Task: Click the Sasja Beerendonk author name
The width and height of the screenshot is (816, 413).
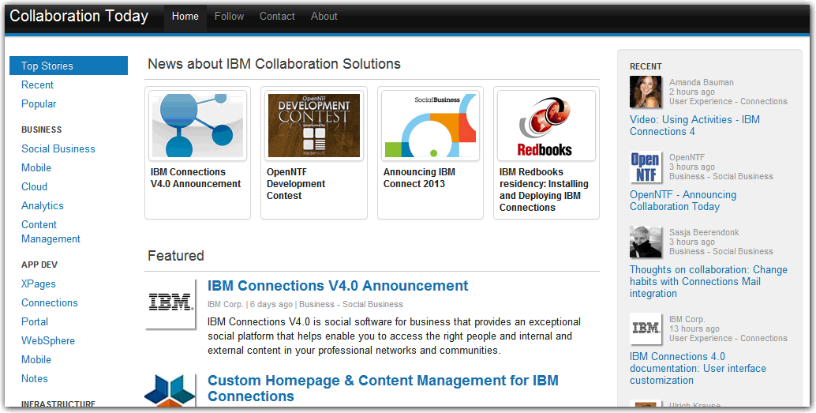Action: click(704, 232)
